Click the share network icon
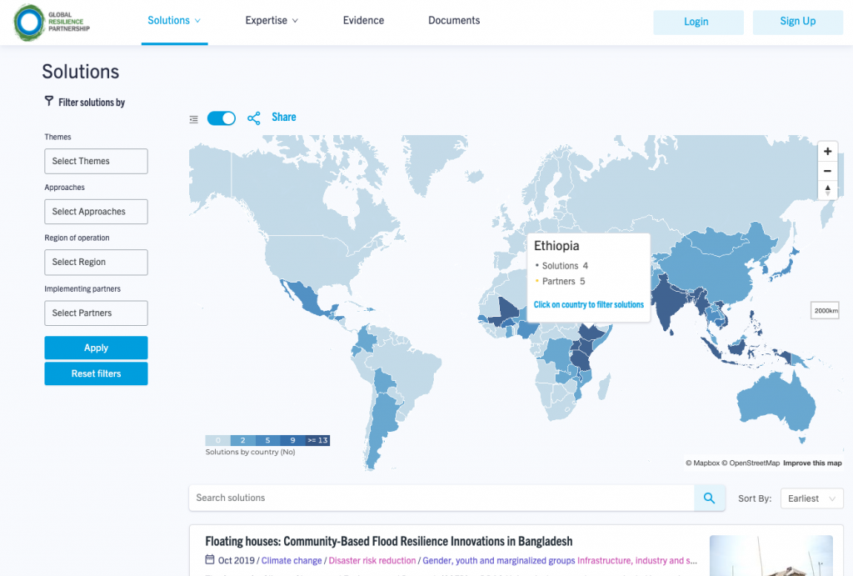This screenshot has width=853, height=576. coord(254,118)
